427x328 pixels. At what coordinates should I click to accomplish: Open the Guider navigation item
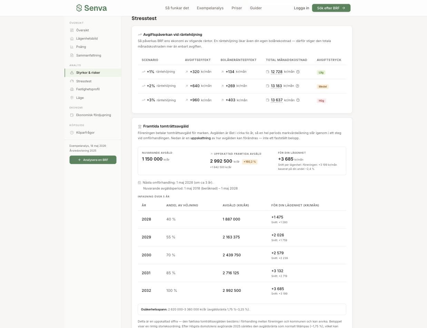click(x=256, y=8)
